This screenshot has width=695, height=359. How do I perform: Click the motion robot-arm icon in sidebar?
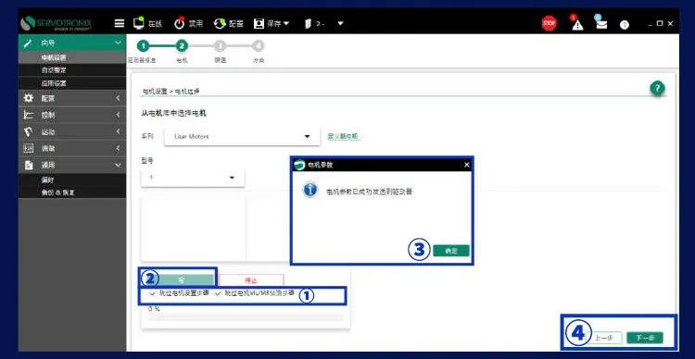[x=29, y=132]
